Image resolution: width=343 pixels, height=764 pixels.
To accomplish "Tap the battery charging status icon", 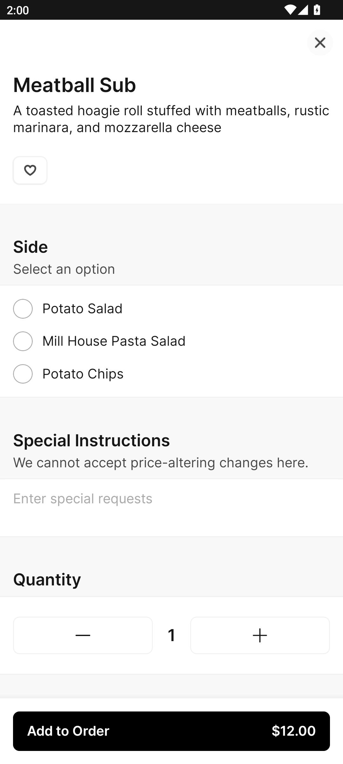I will [317, 10].
